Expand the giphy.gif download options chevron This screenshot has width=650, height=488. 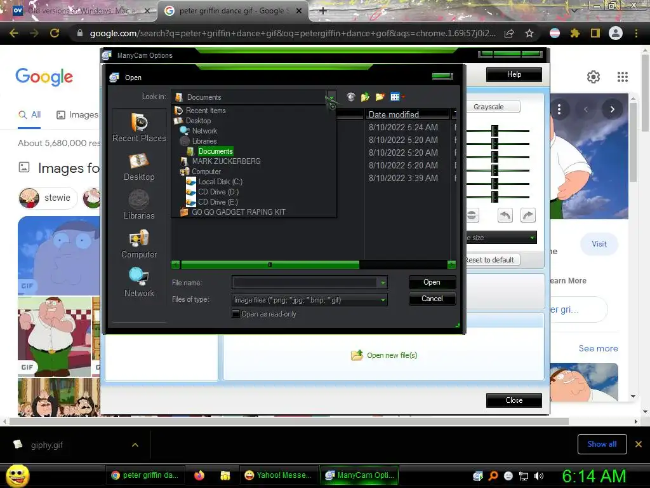click(135, 445)
